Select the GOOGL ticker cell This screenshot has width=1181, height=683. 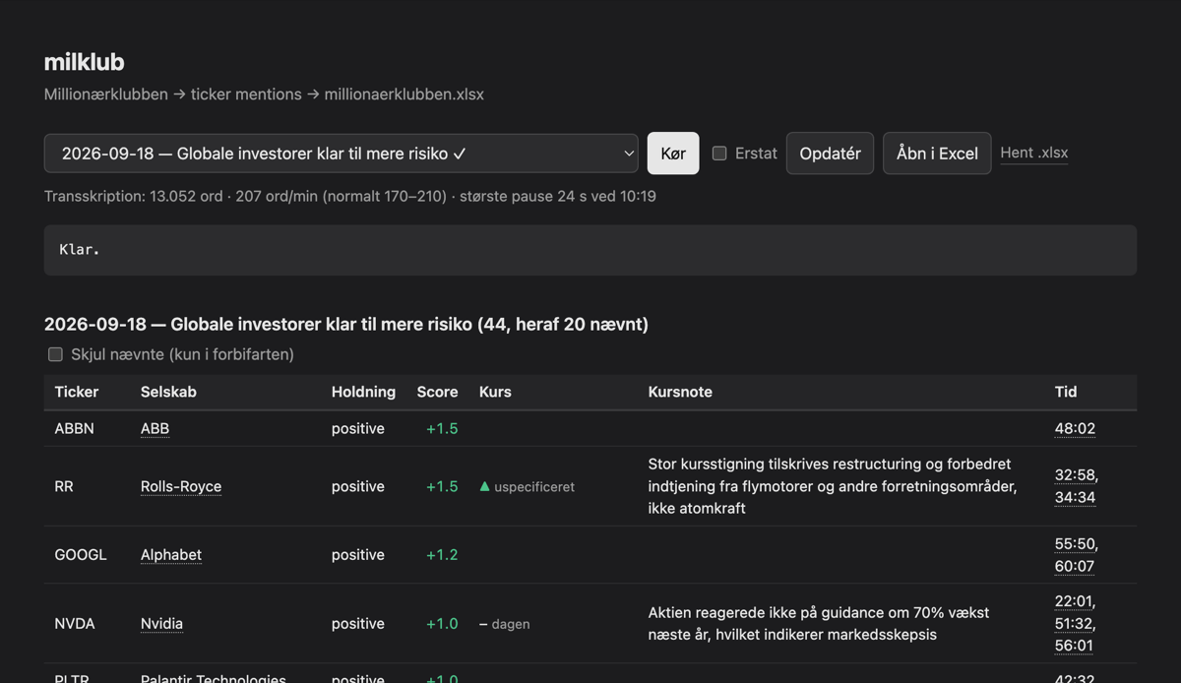point(81,554)
